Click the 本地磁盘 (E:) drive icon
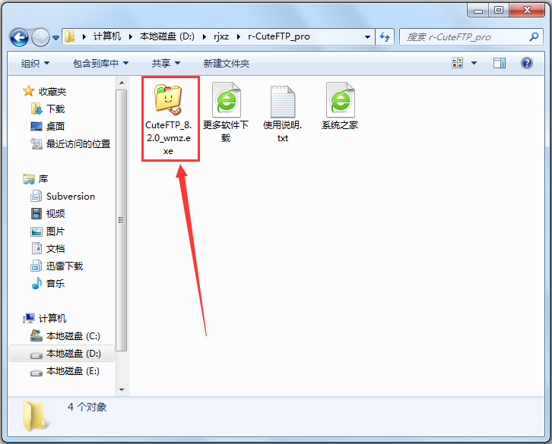Screen dimensions: 552x444 pyautogui.click(x=36, y=372)
